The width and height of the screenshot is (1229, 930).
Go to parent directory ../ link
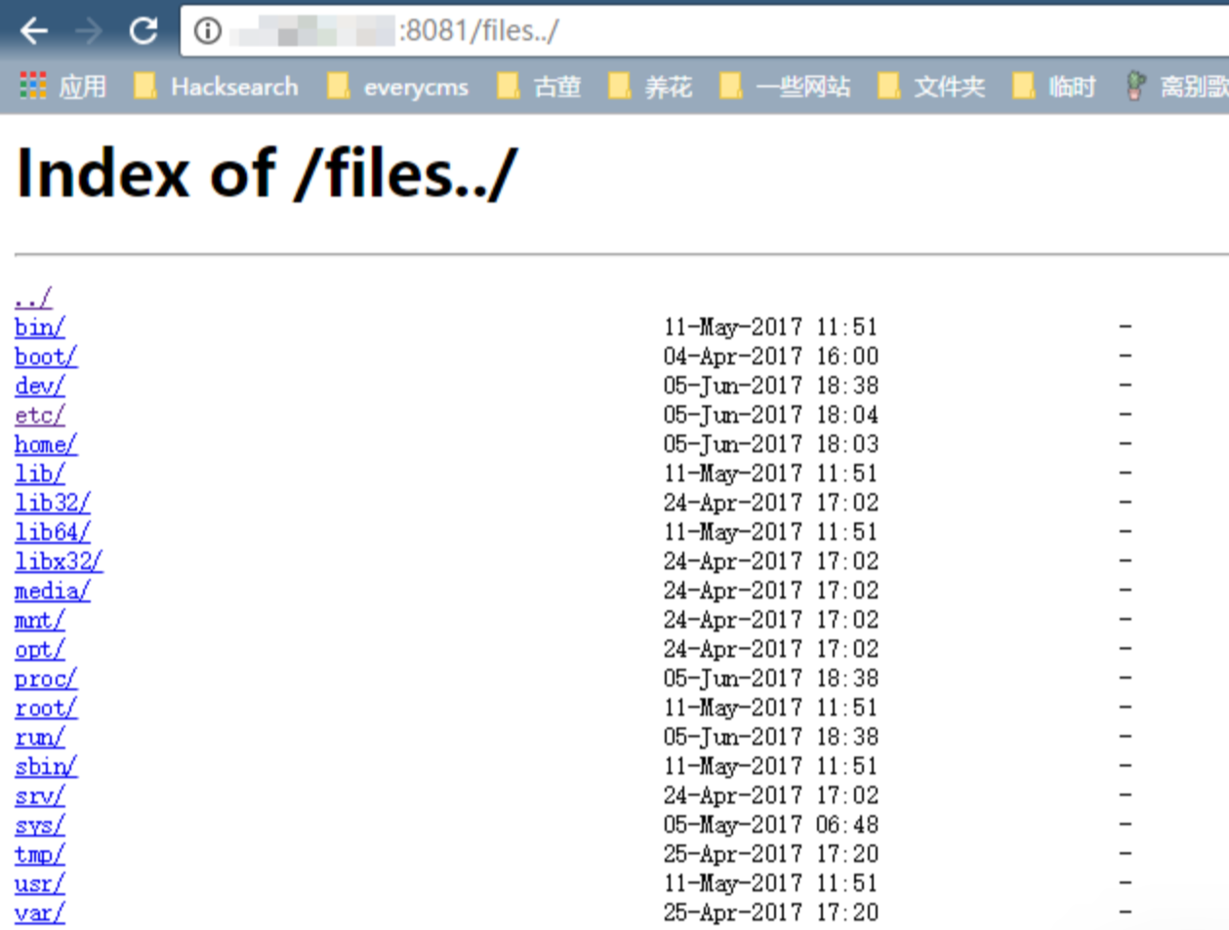click(x=33, y=298)
